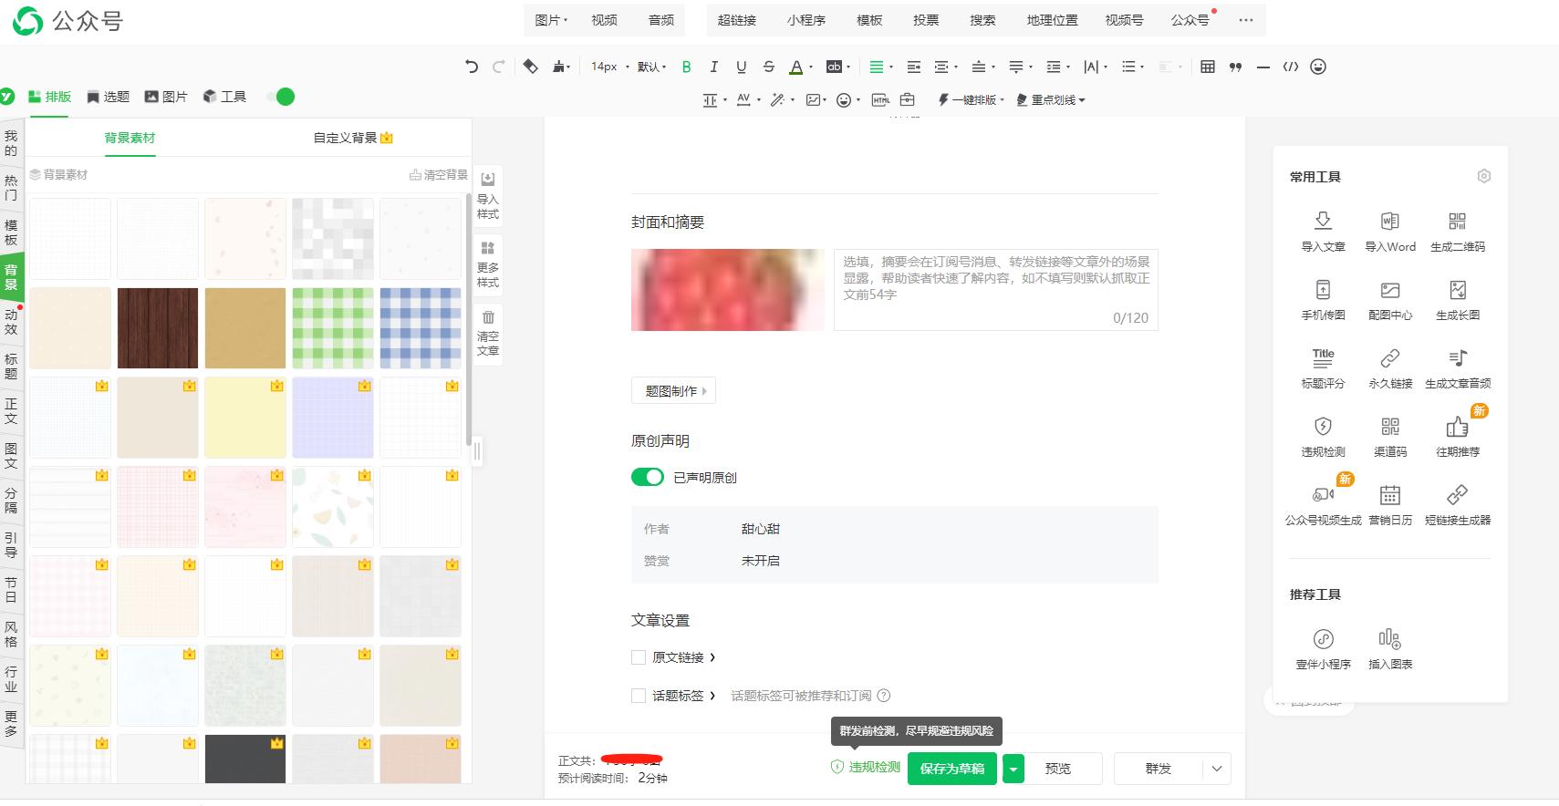Open the 图片 insert dropdown
The image size is (1559, 806).
(551, 20)
